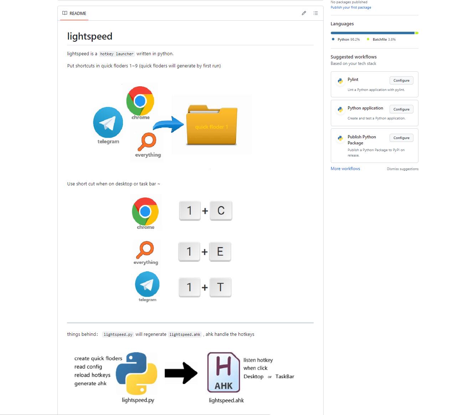Click the 'Put shortcuts in quick floders' line

pos(144,66)
